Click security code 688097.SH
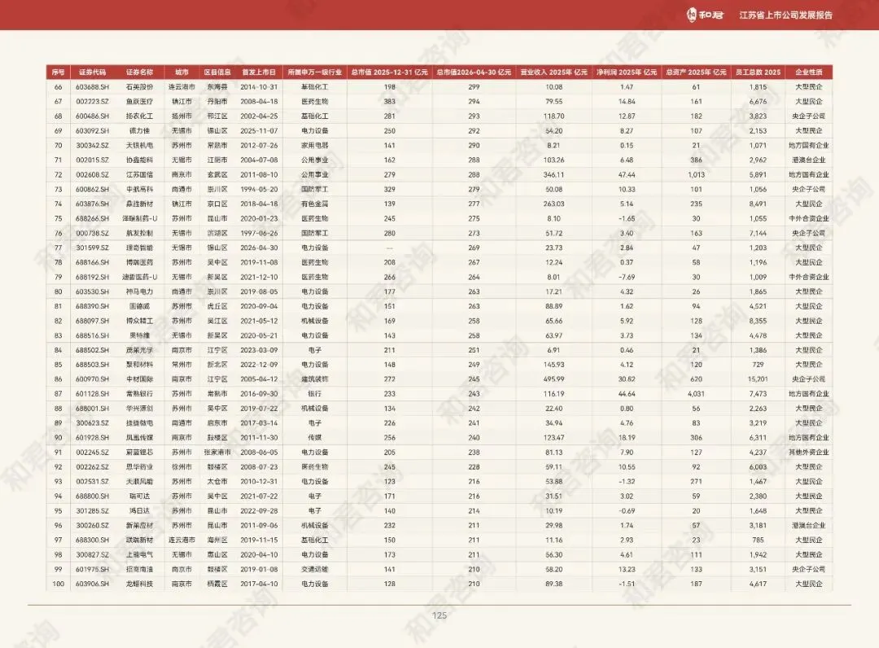Screen dimensions: 879x648 (x=93, y=321)
